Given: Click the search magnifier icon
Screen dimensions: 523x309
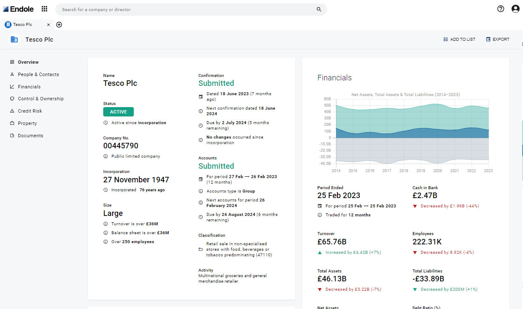Looking at the screenshot, I should 319,9.
